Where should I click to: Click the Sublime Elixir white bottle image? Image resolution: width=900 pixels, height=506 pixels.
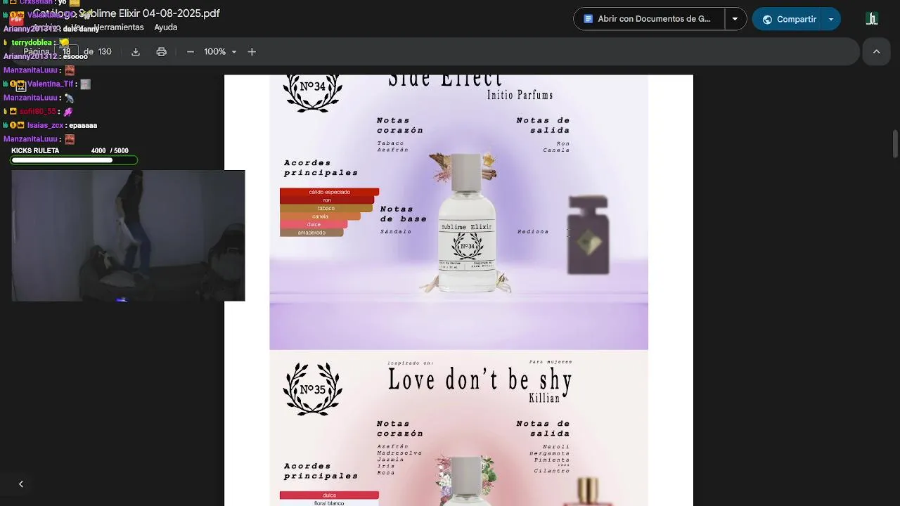click(x=466, y=223)
